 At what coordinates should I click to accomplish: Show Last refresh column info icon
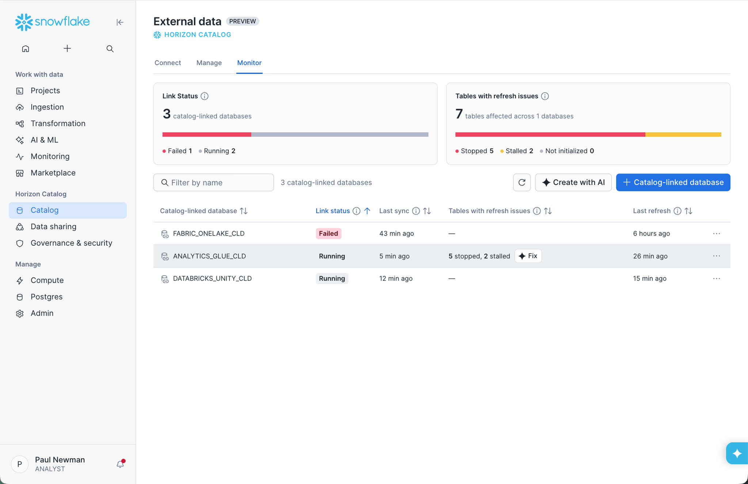pyautogui.click(x=678, y=211)
